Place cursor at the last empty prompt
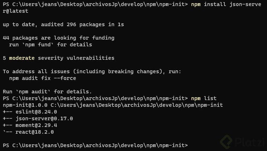Screen dimensions: 267x151 (x=191, y=145)
